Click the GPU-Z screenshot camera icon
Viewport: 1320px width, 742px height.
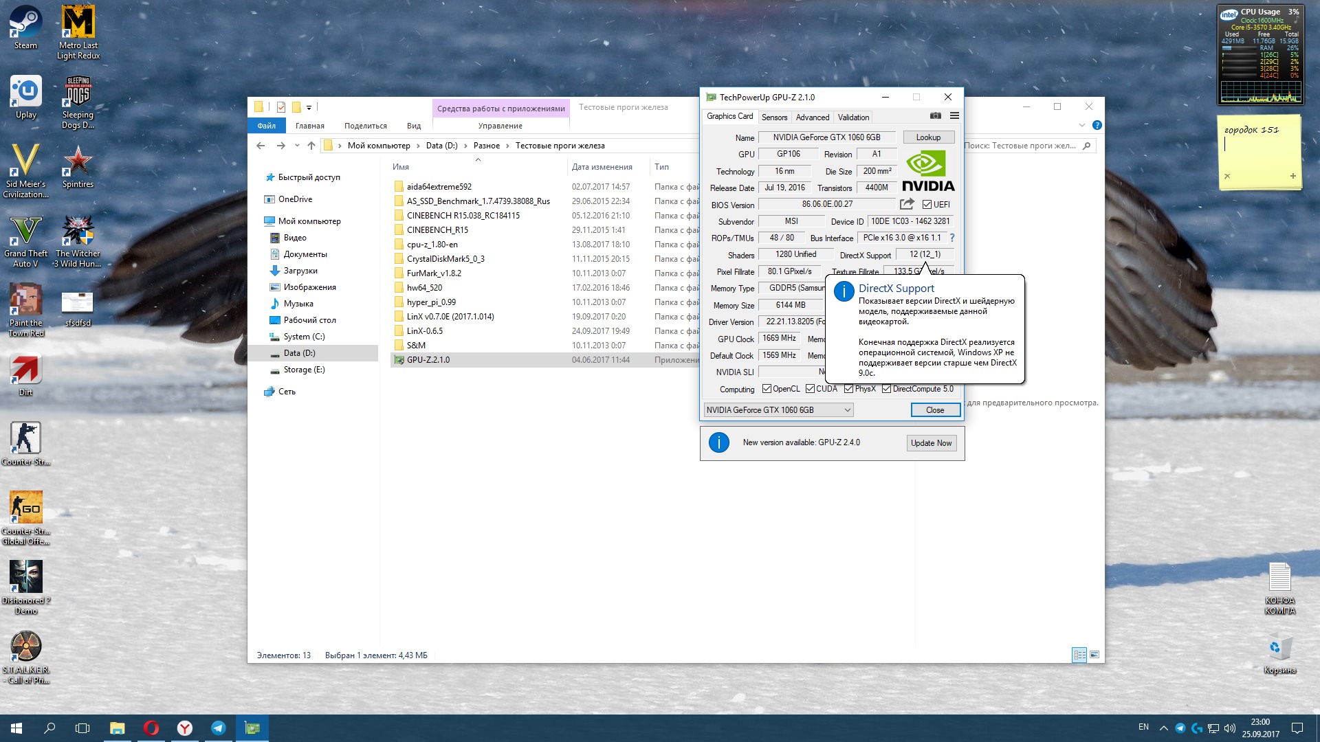(x=935, y=116)
